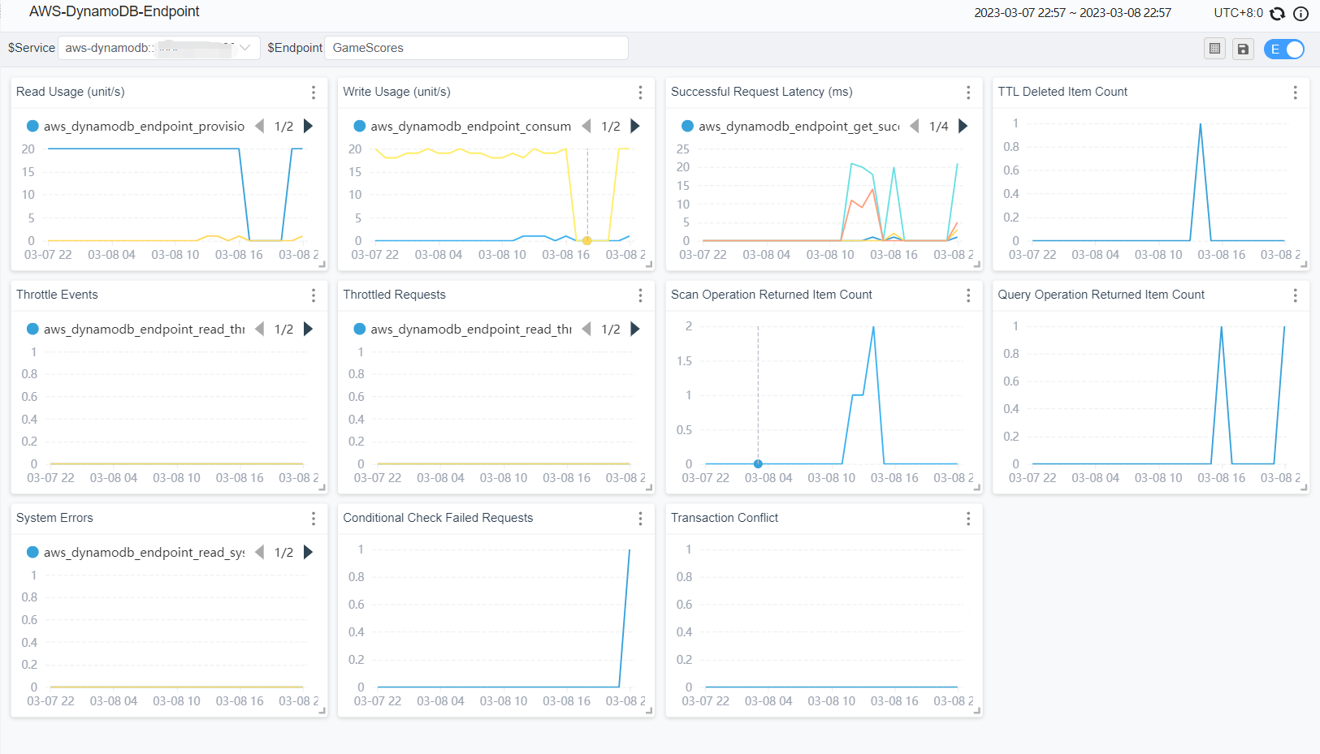1320x754 pixels.
Task: Click the grid layout icon button
Action: [x=1214, y=50]
